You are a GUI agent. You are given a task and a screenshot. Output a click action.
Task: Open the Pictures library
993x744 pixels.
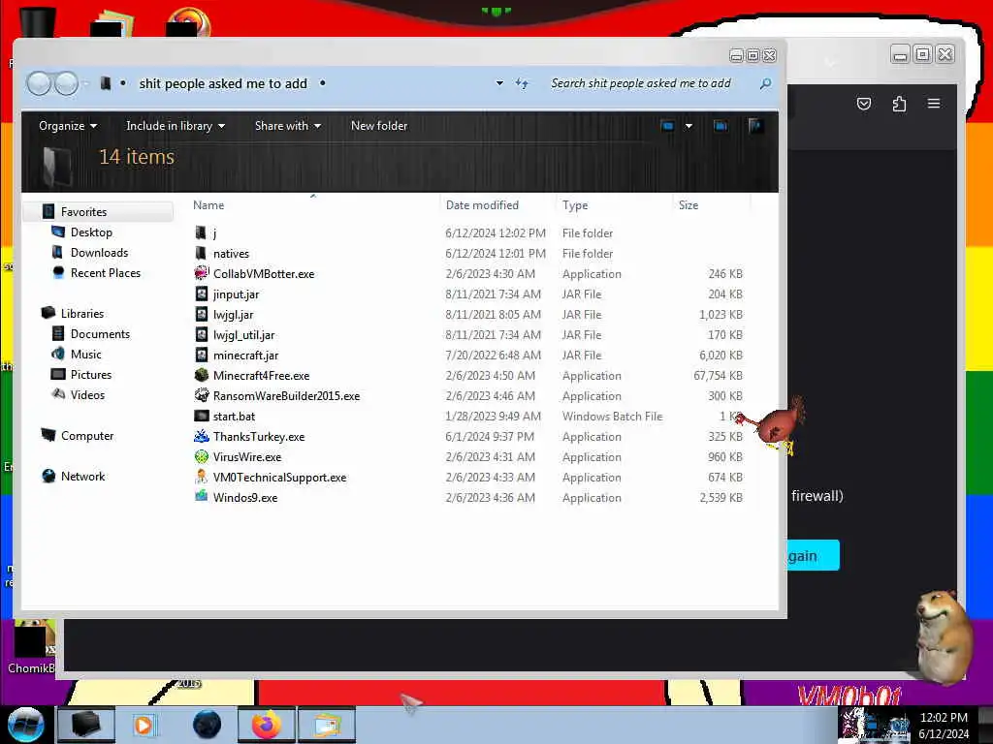[90, 374]
